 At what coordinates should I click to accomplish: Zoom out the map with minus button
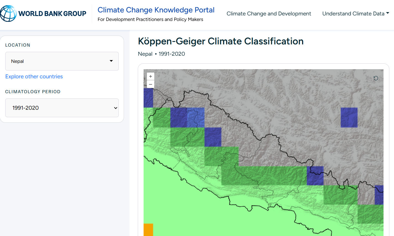click(150, 84)
